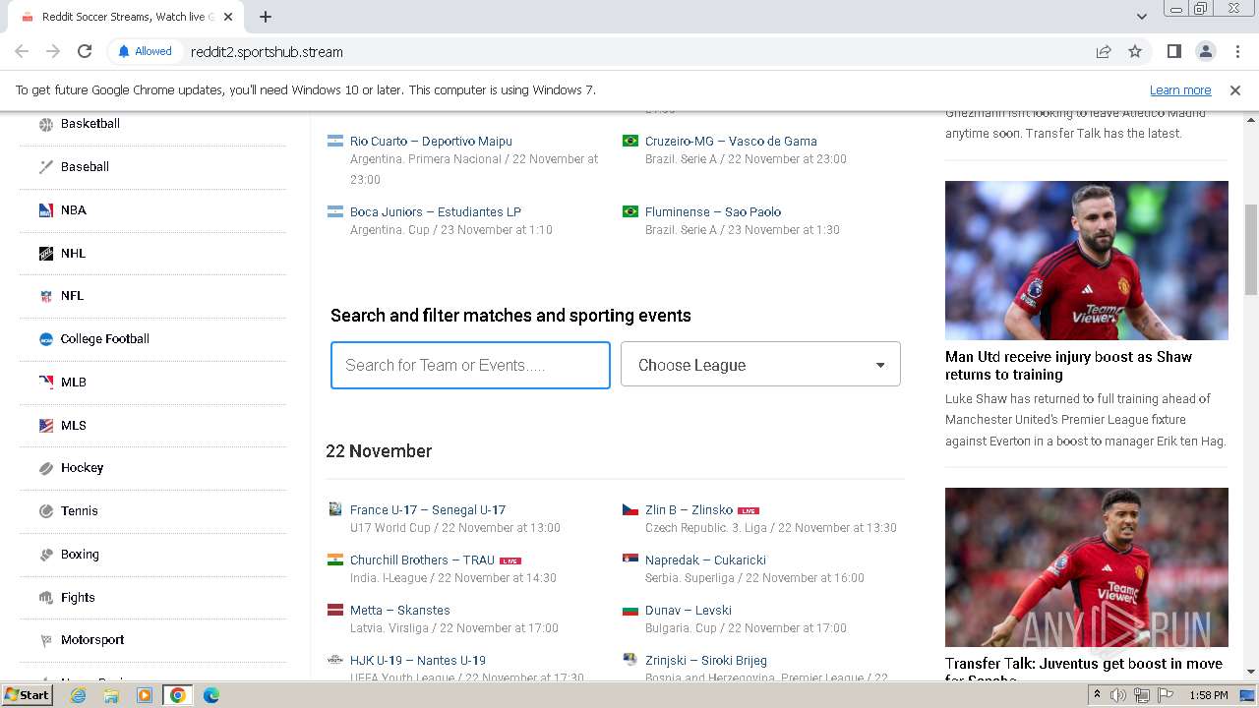Open Napredak – Cukaricki match
Screen dimensions: 1259x708
point(705,560)
